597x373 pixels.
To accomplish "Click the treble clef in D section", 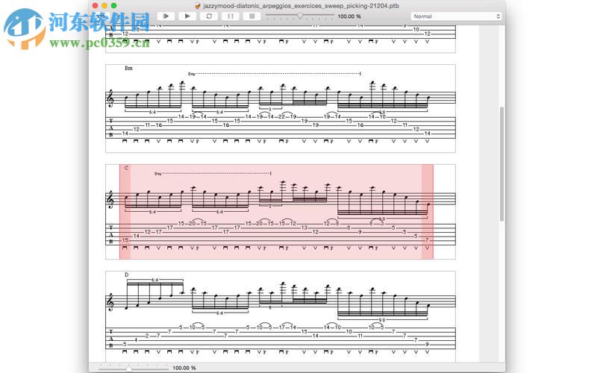I will click(x=110, y=302).
